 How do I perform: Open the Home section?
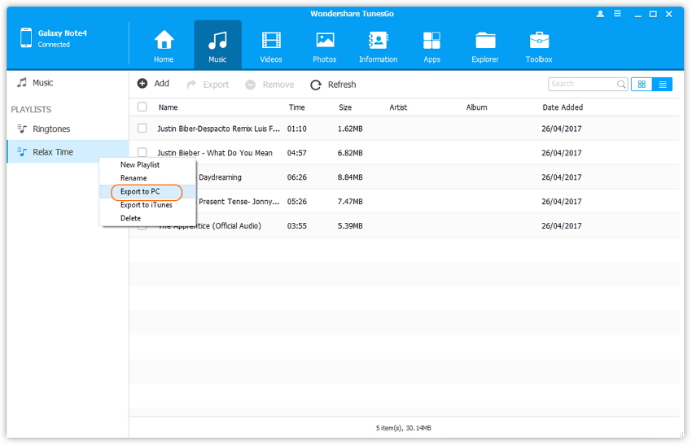164,46
